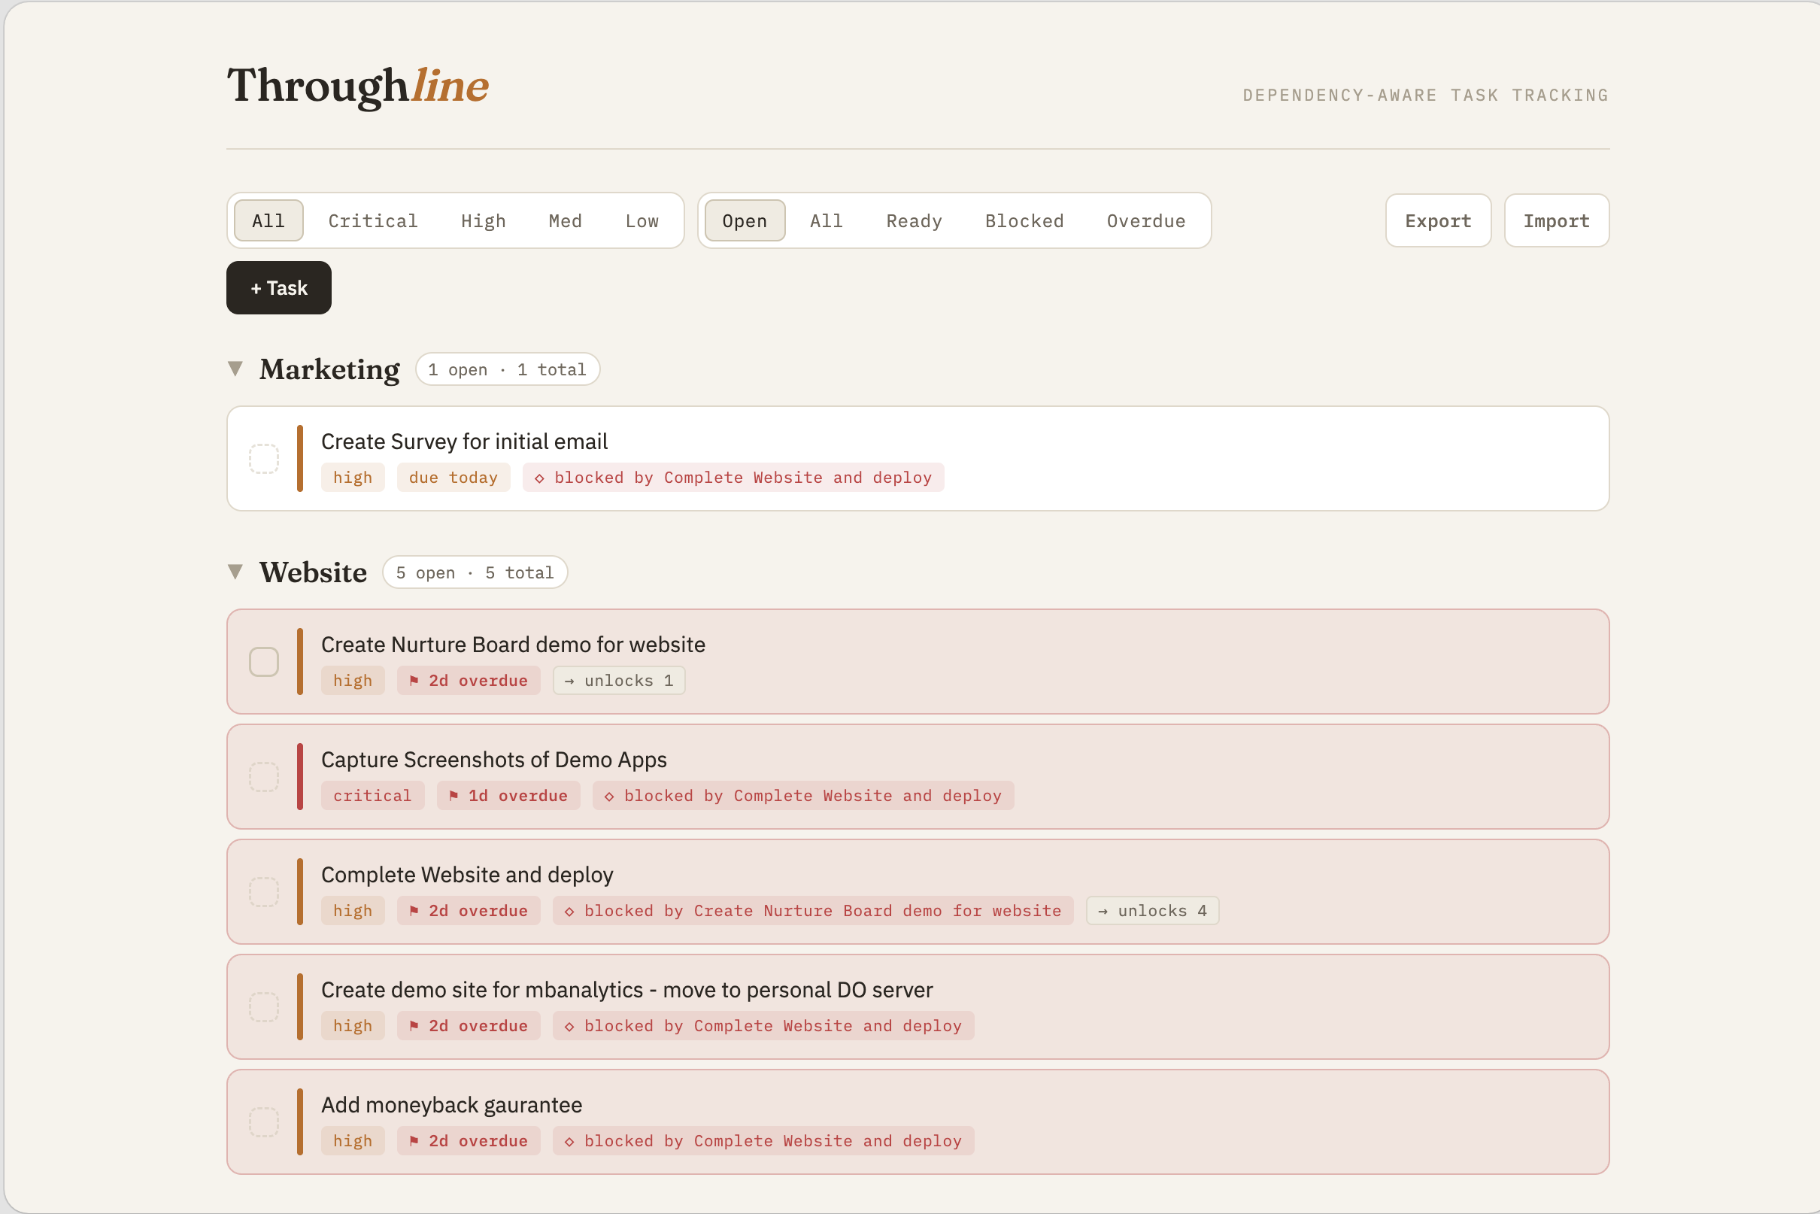Check off Capture Screenshots of Demo Apps
Image resolution: width=1820 pixels, height=1214 pixels.
click(x=264, y=776)
